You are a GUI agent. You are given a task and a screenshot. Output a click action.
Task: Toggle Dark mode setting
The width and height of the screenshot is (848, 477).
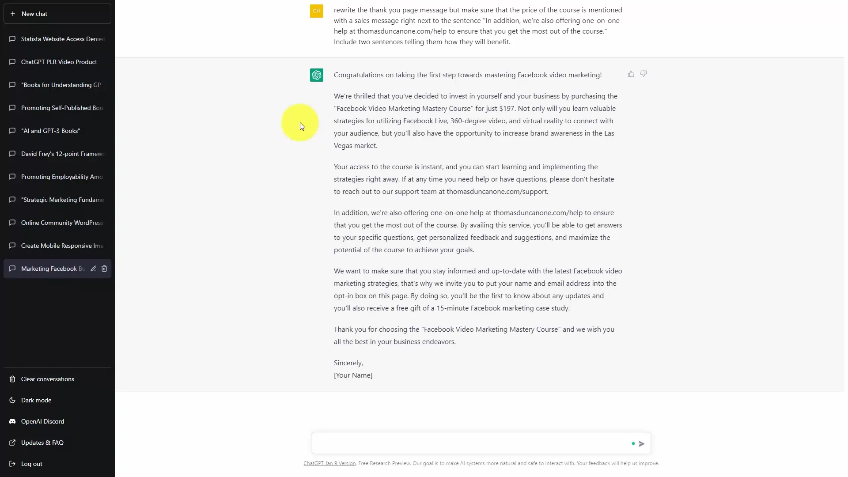tap(36, 400)
